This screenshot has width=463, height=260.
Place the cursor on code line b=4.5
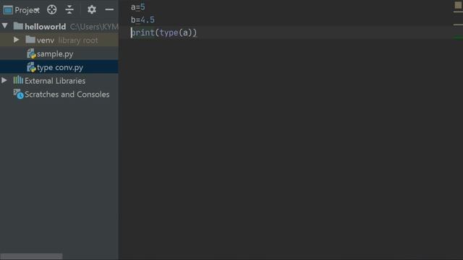[x=143, y=19]
